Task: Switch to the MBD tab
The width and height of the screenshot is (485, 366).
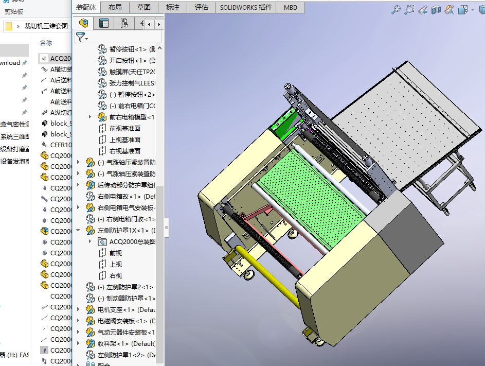Action: (291, 7)
